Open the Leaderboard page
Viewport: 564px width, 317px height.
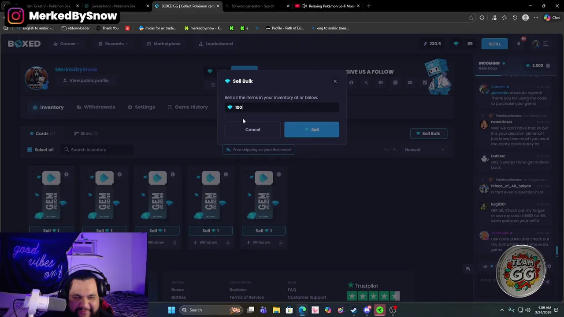coord(216,44)
